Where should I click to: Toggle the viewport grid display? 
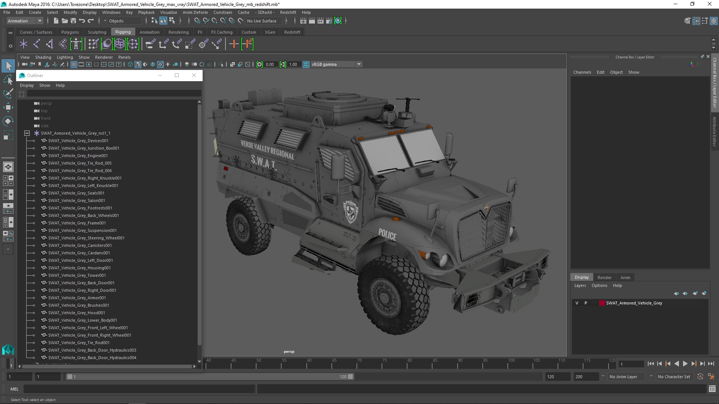(74, 64)
